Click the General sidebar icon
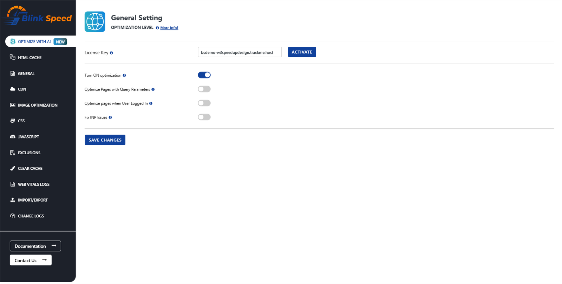The width and height of the screenshot is (562, 284). pos(13,73)
